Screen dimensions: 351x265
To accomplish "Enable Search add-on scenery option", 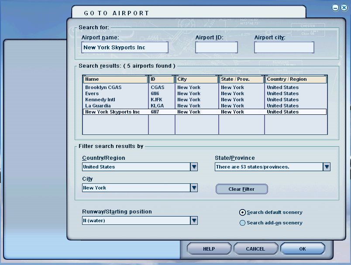I will [243, 223].
